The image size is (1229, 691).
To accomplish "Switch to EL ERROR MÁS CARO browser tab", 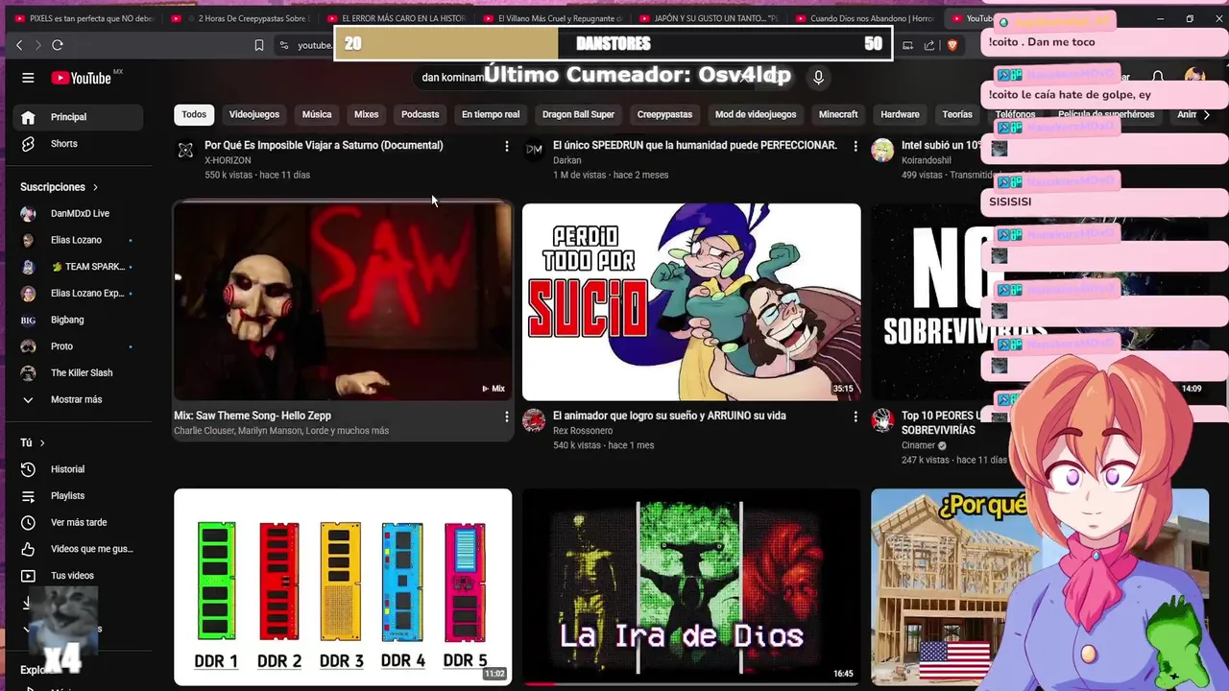I will (396, 18).
